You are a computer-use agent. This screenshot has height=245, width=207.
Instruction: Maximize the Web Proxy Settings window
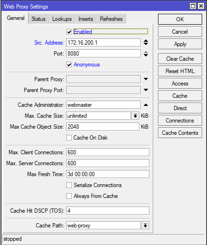point(193,6)
